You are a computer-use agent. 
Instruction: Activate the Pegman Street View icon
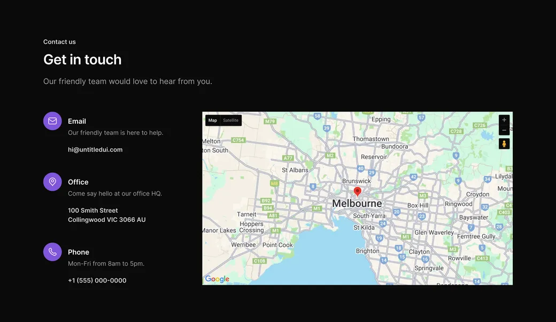[x=504, y=143]
